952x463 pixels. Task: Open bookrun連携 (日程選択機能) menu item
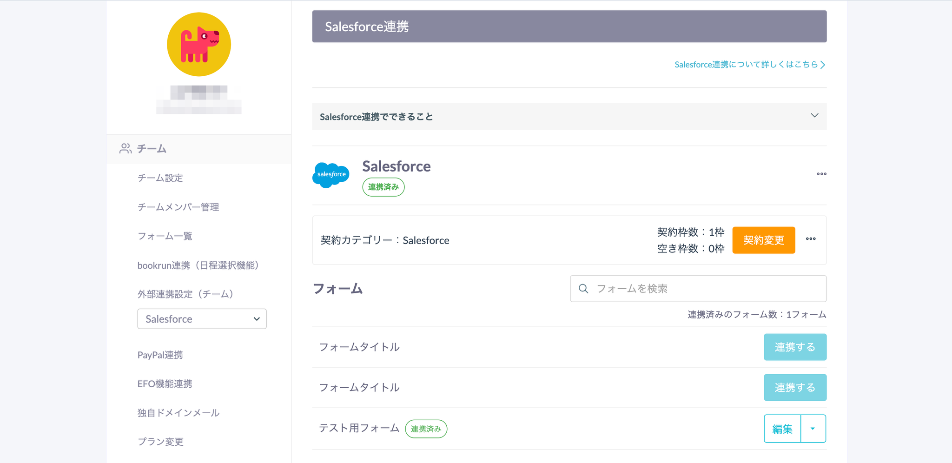click(x=198, y=265)
